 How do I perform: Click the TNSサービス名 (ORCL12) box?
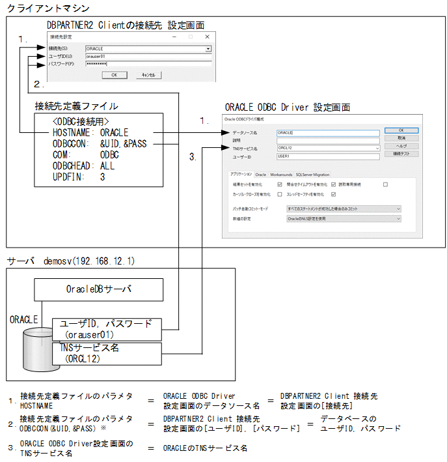click(x=107, y=354)
